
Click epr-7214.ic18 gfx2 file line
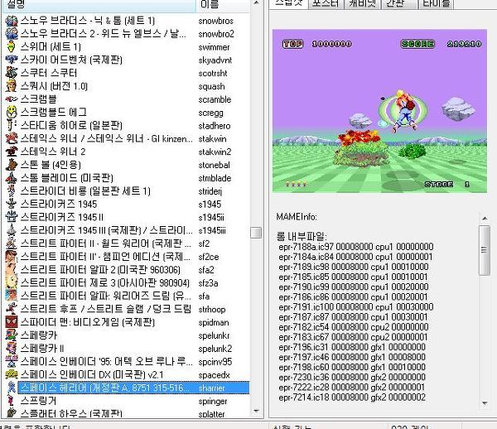point(352,397)
